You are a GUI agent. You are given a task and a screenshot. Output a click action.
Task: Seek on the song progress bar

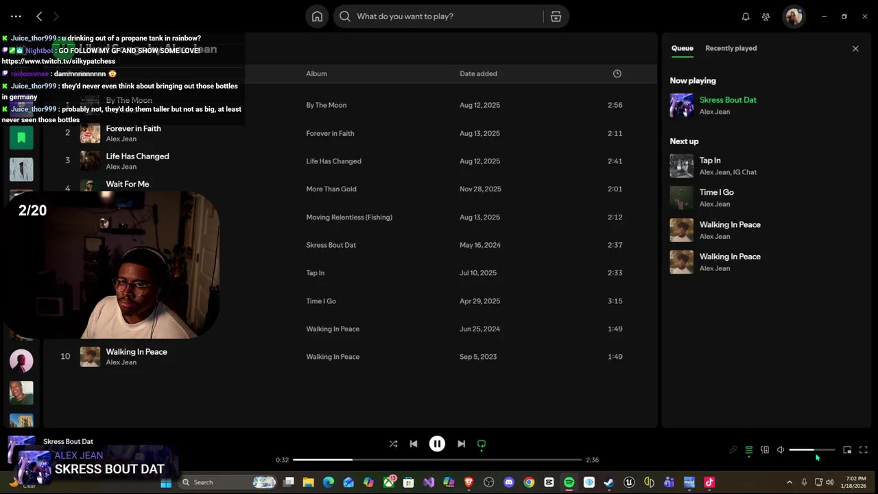pos(437,460)
